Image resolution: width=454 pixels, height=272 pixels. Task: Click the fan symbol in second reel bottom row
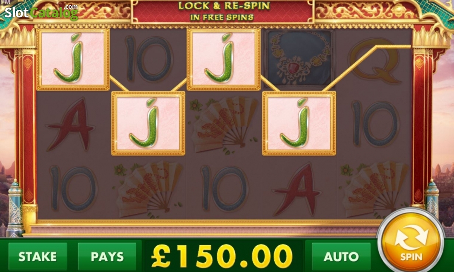(x=148, y=189)
